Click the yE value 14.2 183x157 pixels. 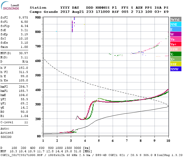click(x=24, y=108)
